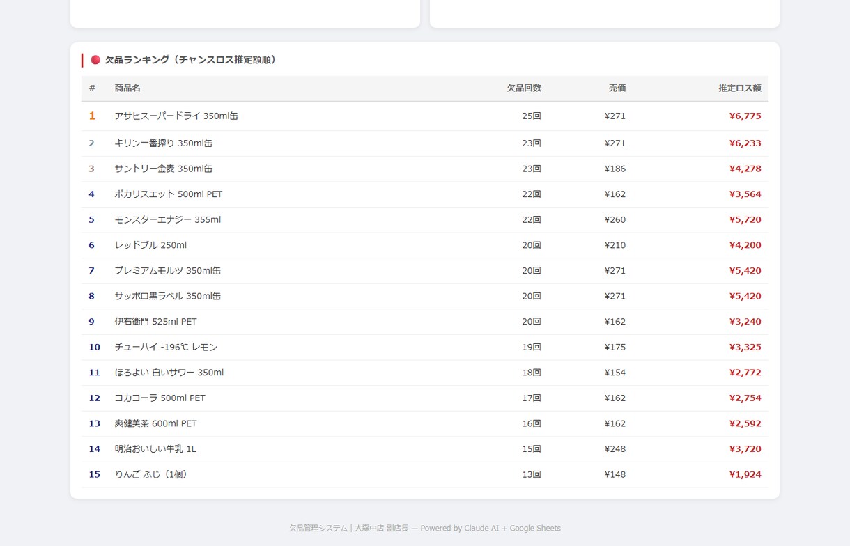Click the ¥6,775 estimated loss amount
Viewport: 850px width, 546px height.
745,116
